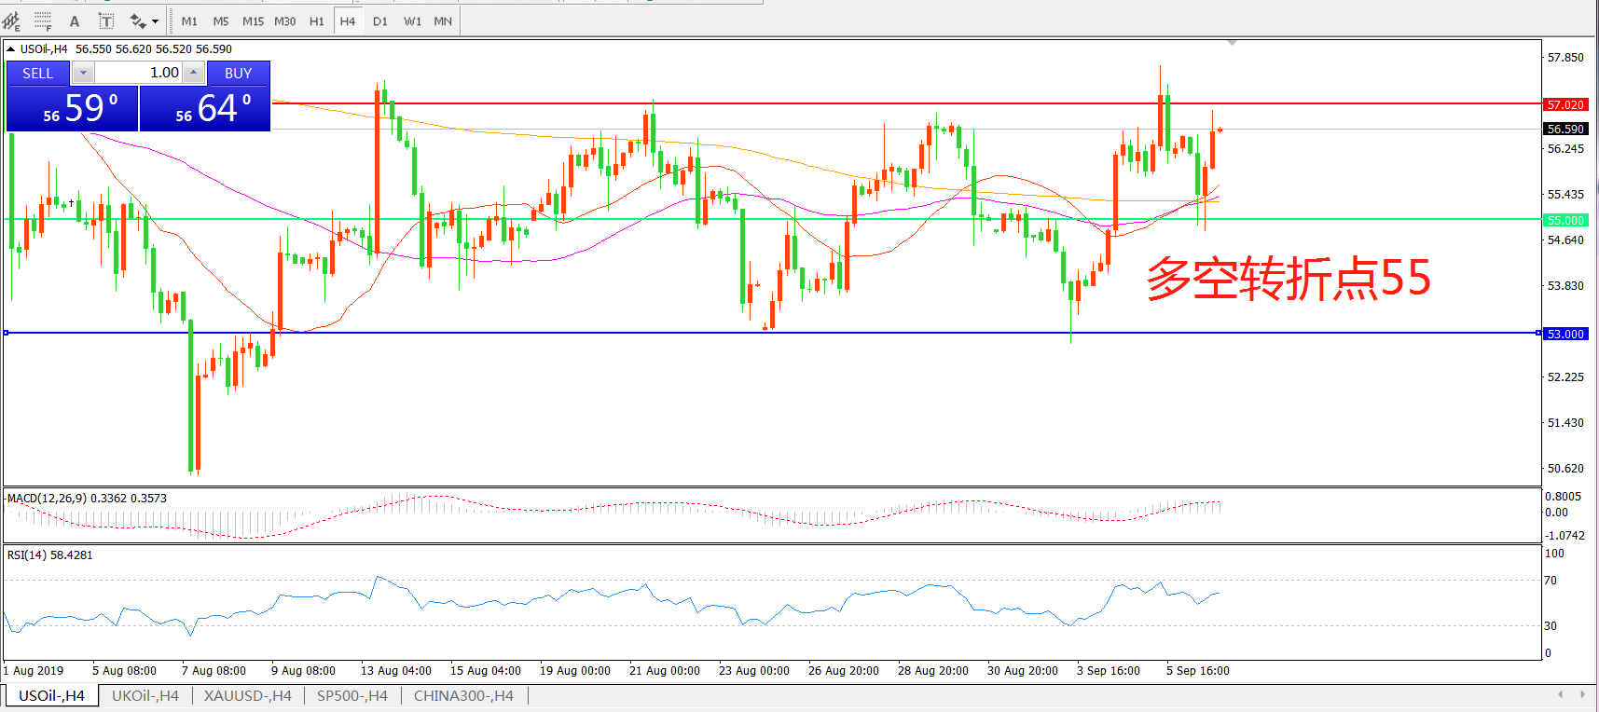Collapse the One Click Trading panel
Viewport: 1599px width, 712px height.
10,49
